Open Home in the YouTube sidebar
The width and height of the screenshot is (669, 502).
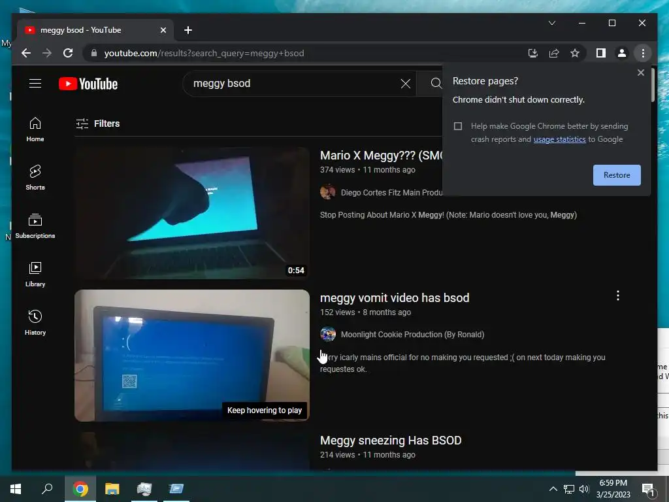[x=35, y=129]
